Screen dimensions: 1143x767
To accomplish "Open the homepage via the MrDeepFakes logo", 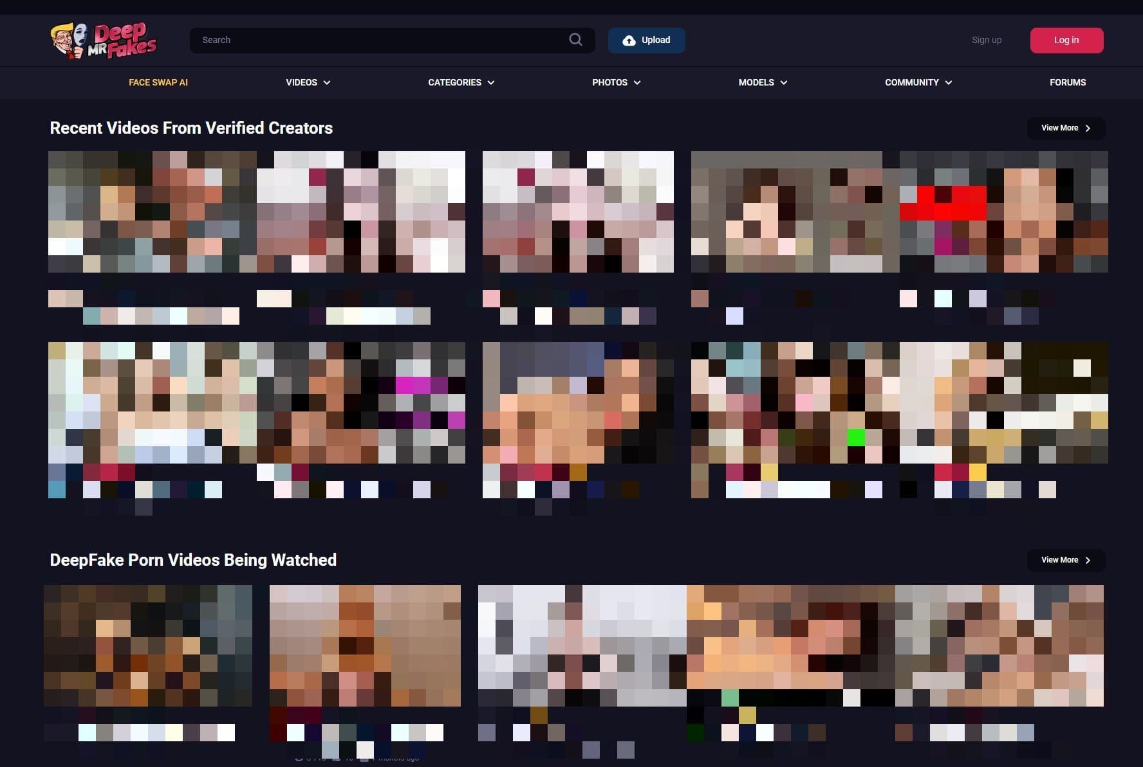I will (103, 40).
